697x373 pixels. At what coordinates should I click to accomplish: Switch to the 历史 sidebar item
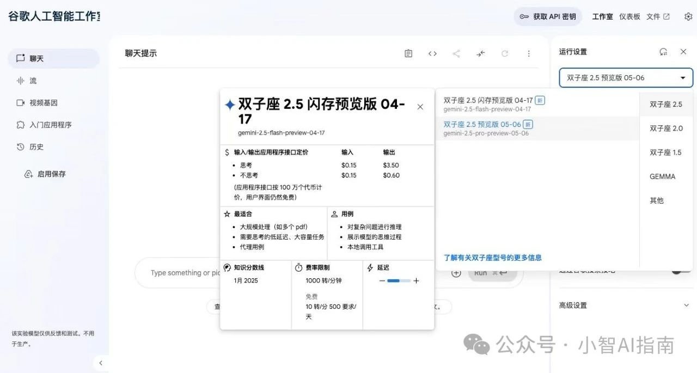click(x=20, y=146)
